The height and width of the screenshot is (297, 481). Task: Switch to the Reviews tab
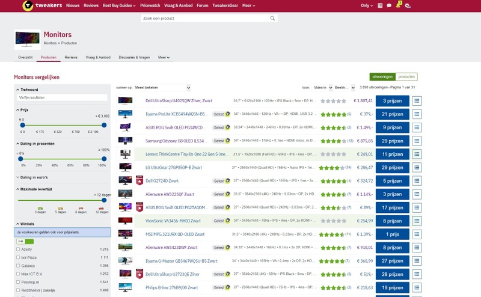71,57
